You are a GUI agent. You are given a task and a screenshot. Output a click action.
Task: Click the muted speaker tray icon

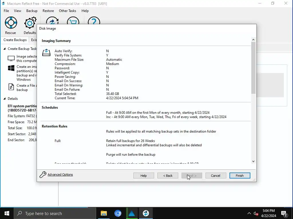(256, 213)
